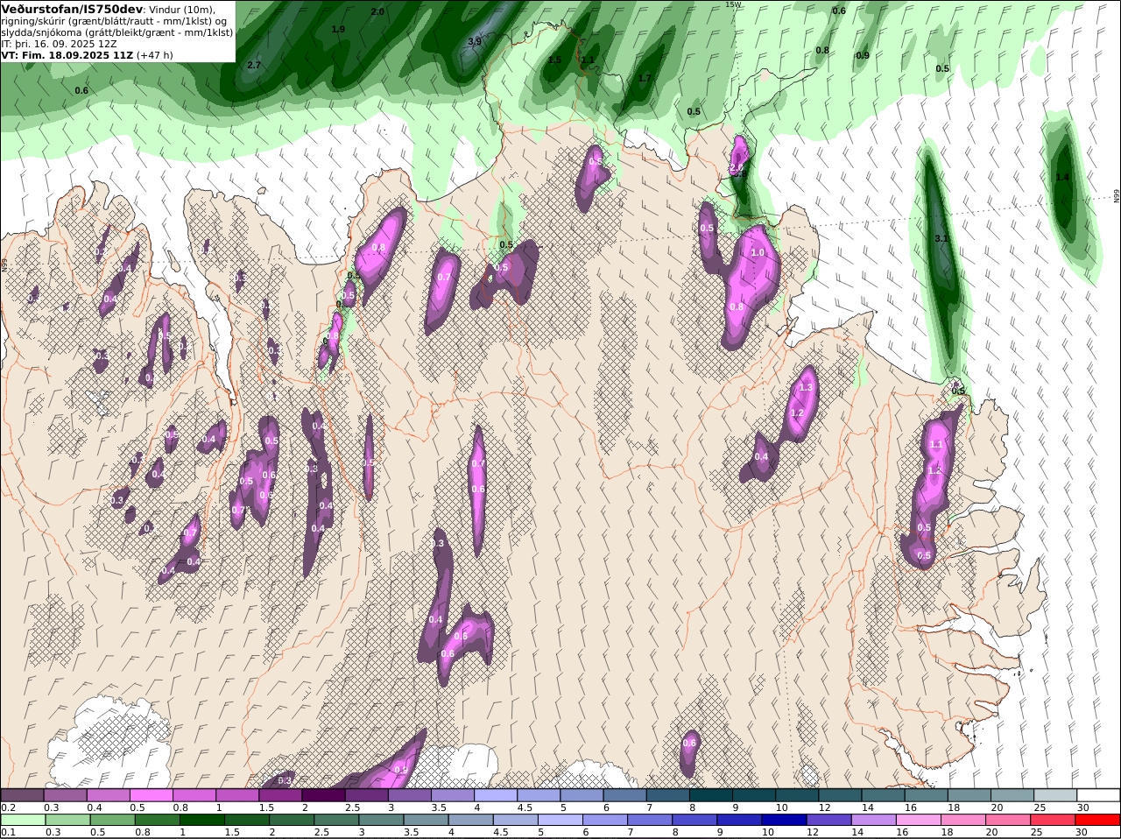Select the dark teal 9 swatch in upper scale
1121x839 pixels.
coord(754,795)
